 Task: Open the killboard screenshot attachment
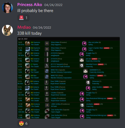[x=69, y=78]
